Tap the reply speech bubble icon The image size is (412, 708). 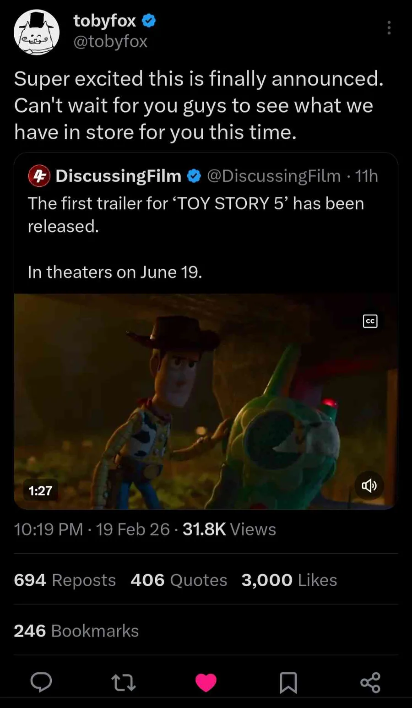41,682
